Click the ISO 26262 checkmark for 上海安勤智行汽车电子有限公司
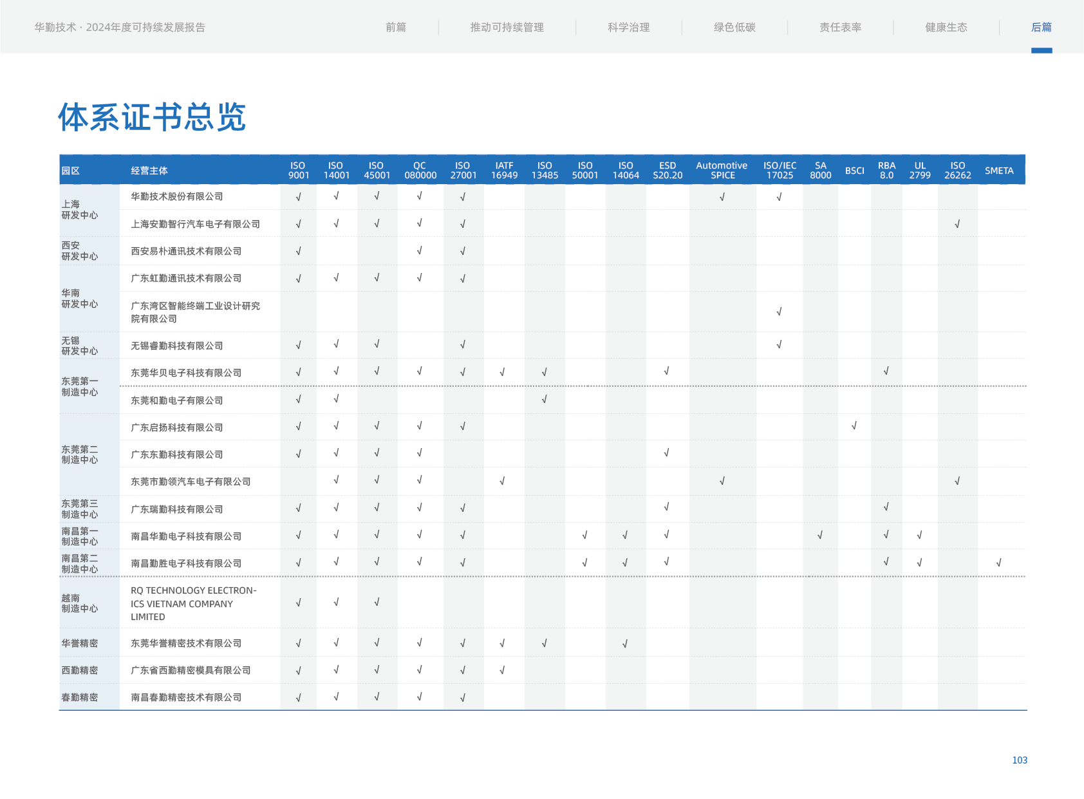The width and height of the screenshot is (1084, 799). (x=957, y=224)
